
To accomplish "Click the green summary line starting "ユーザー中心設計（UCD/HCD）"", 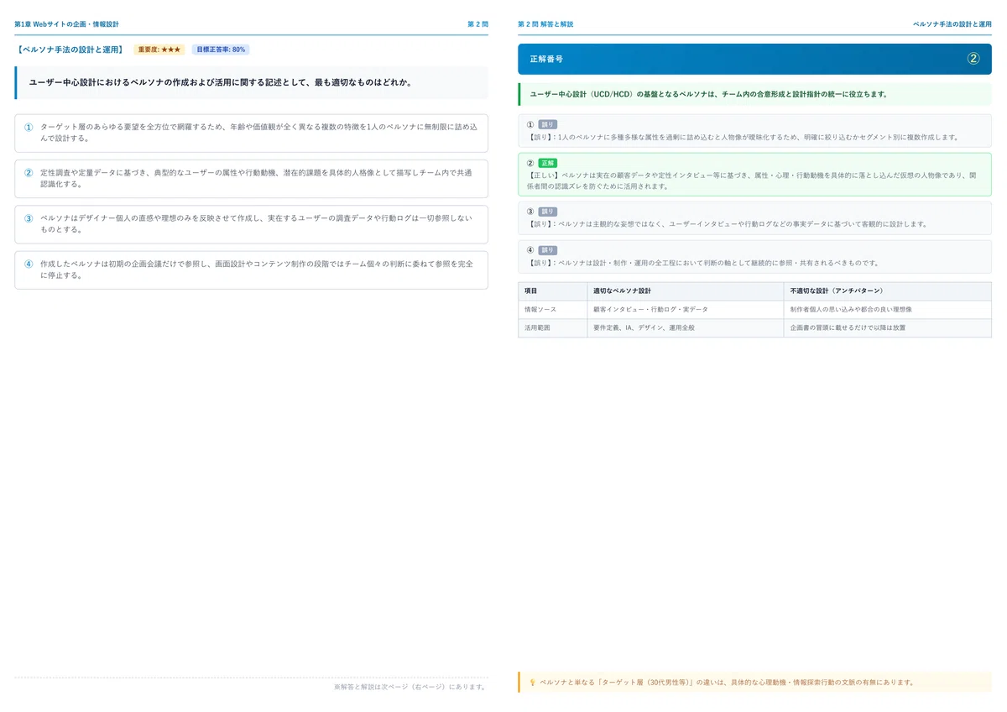I will pos(709,94).
